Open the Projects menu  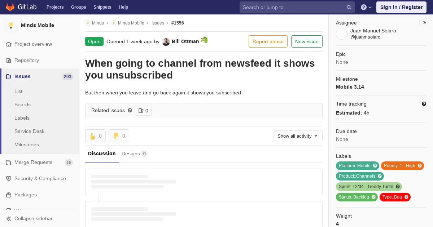click(55, 7)
